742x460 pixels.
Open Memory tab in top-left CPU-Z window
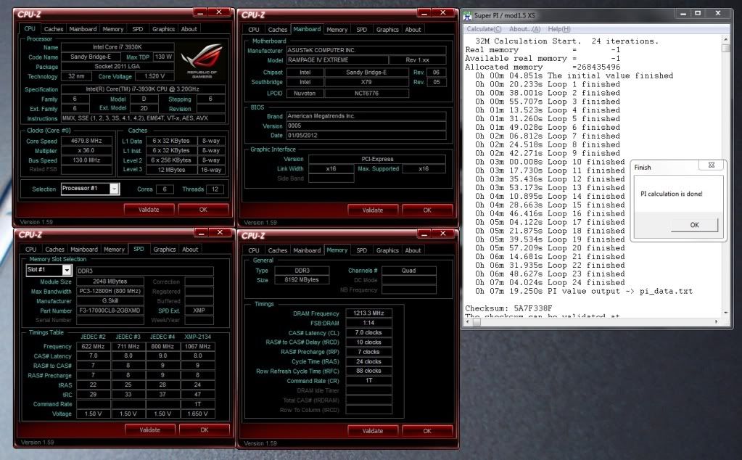[x=113, y=29]
